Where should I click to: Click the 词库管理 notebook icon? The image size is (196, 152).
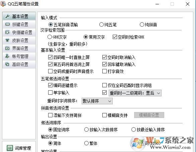[x=10, y=148]
